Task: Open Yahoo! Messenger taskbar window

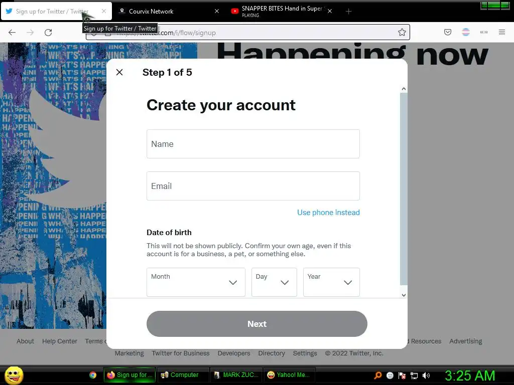Action: pyautogui.click(x=289, y=375)
